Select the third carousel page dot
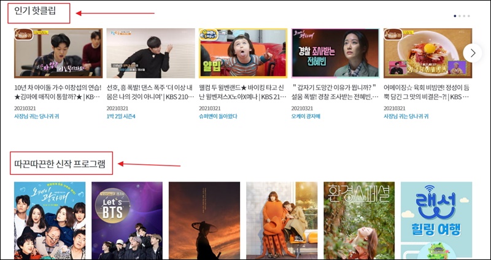 pyautogui.click(x=464, y=16)
